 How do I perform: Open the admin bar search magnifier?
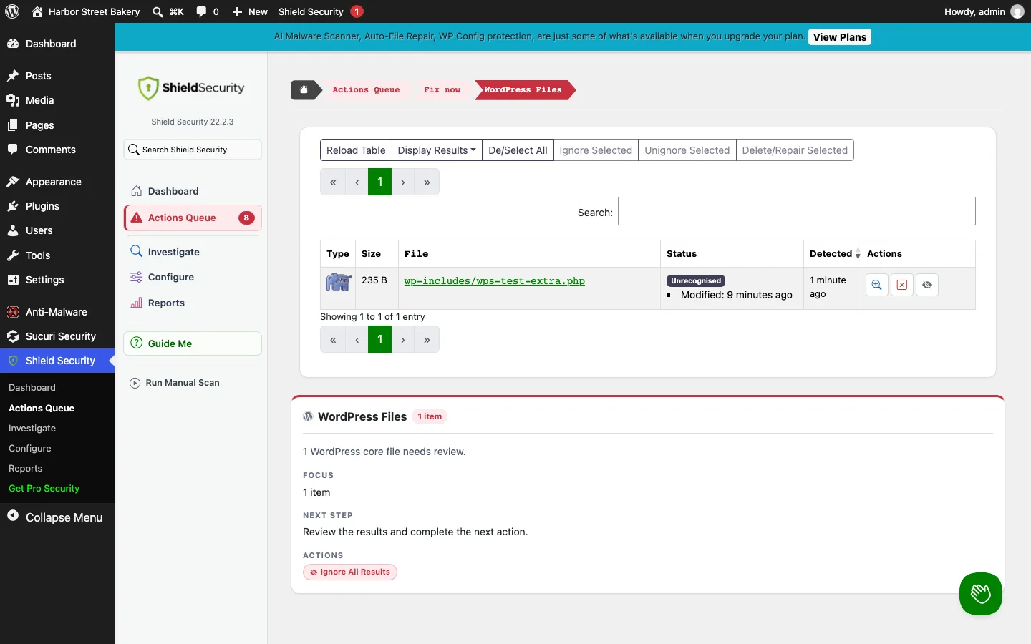tap(158, 11)
